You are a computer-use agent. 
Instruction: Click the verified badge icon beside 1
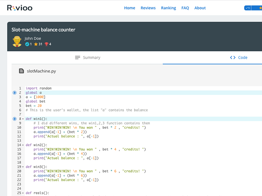click(27, 44)
